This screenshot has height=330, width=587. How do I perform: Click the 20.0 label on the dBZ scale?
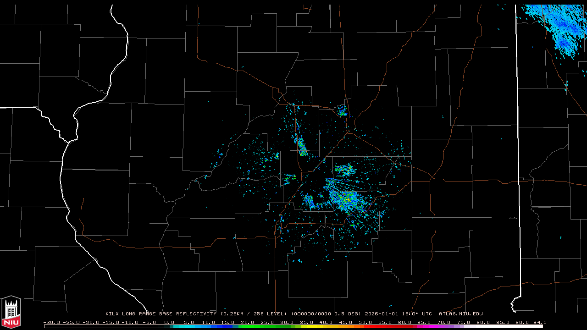coord(248,322)
